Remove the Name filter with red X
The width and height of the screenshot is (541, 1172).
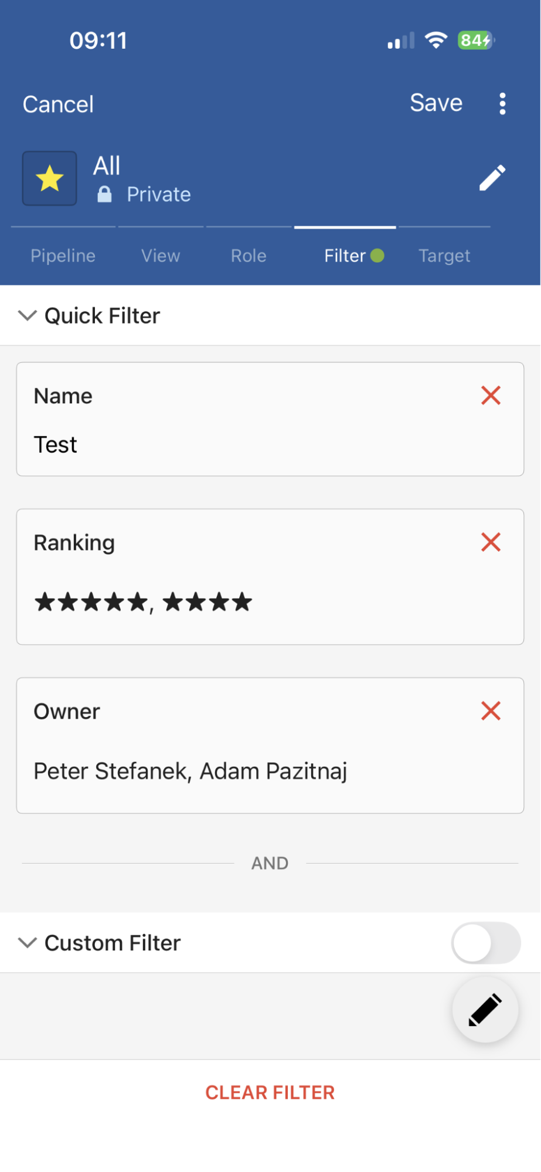(x=491, y=396)
